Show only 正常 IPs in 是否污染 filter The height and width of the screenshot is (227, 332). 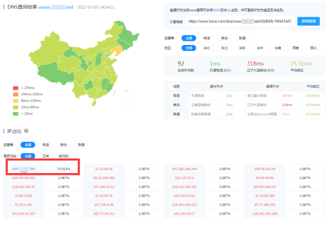pyautogui.click(x=46, y=156)
